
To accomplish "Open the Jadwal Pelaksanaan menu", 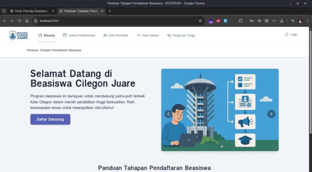I will click(79, 35).
